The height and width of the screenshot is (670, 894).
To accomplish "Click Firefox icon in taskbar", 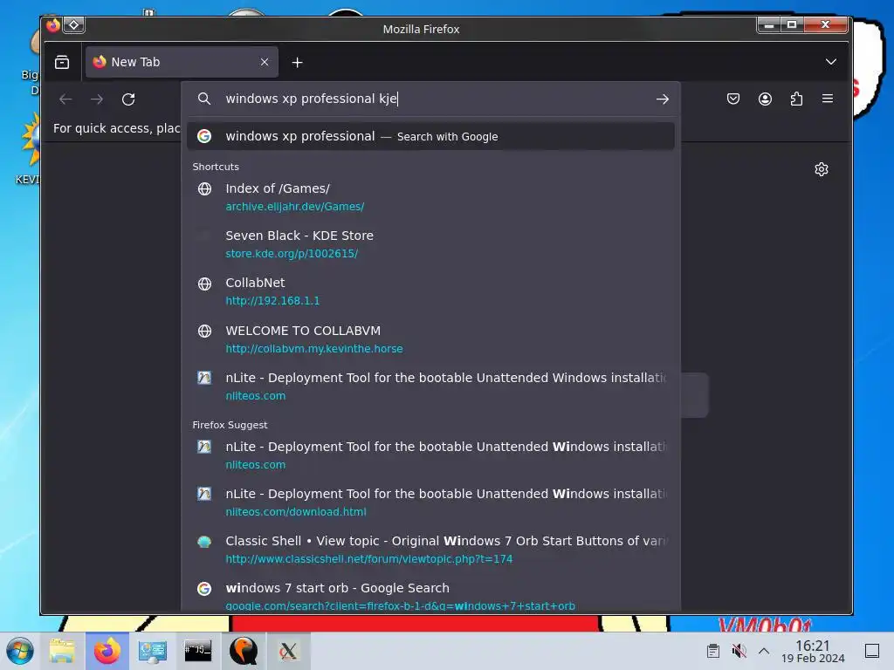I will [x=107, y=651].
